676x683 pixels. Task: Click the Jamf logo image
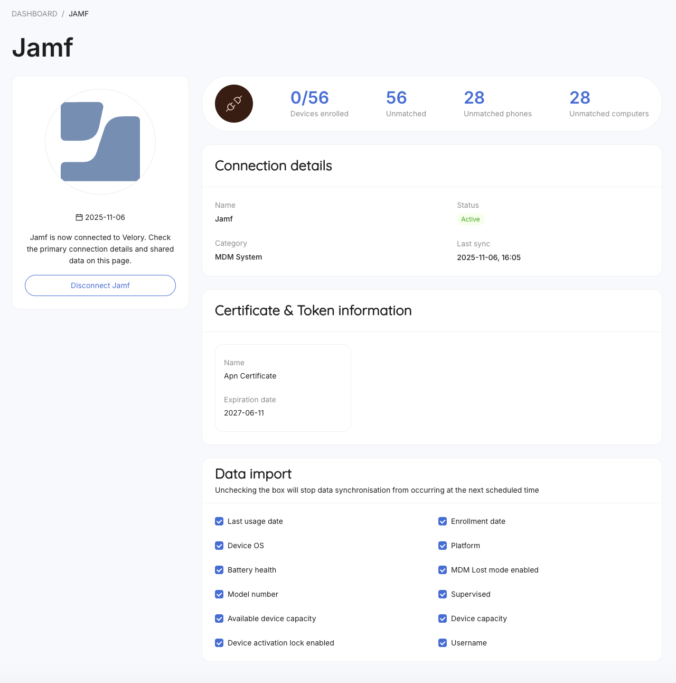(100, 142)
